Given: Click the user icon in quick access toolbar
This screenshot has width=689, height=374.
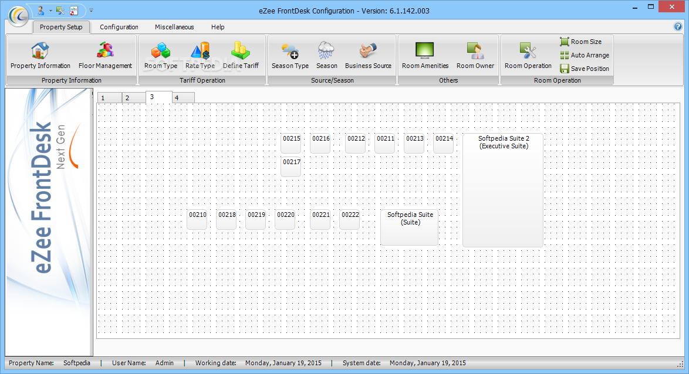Looking at the screenshot, I should pos(40,10).
